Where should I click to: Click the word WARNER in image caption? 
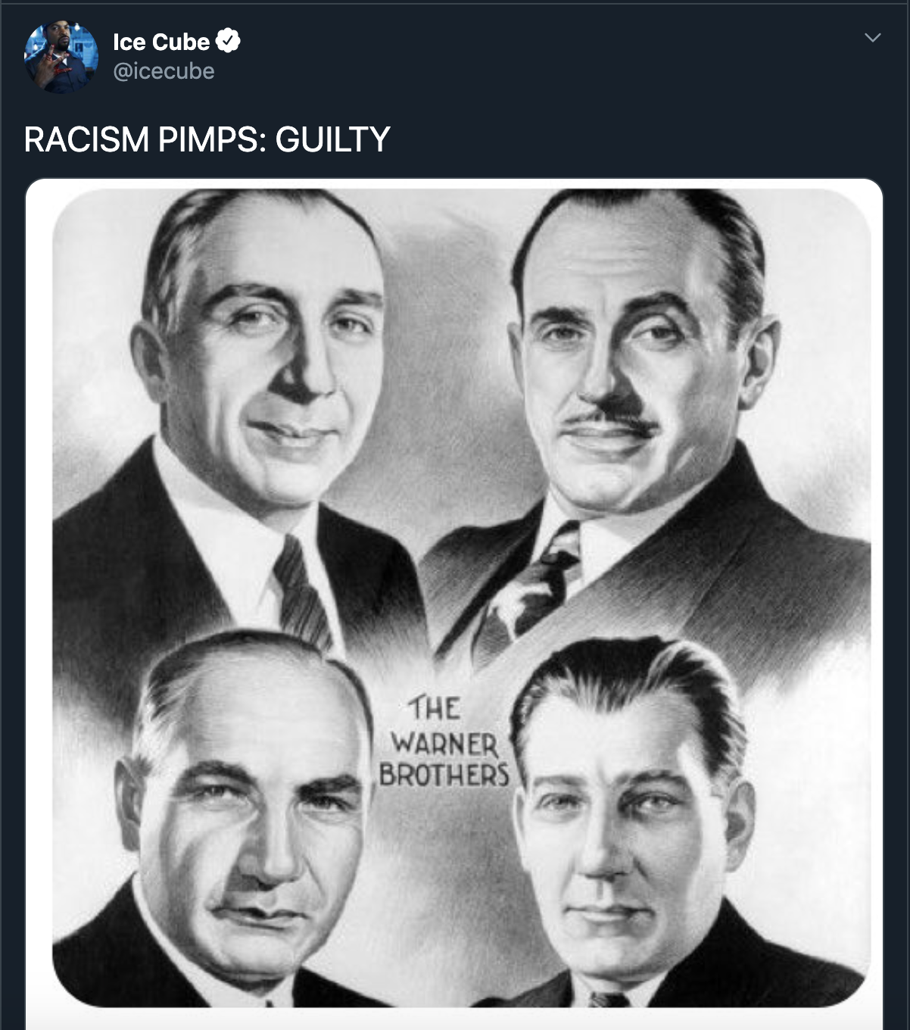pos(444,743)
